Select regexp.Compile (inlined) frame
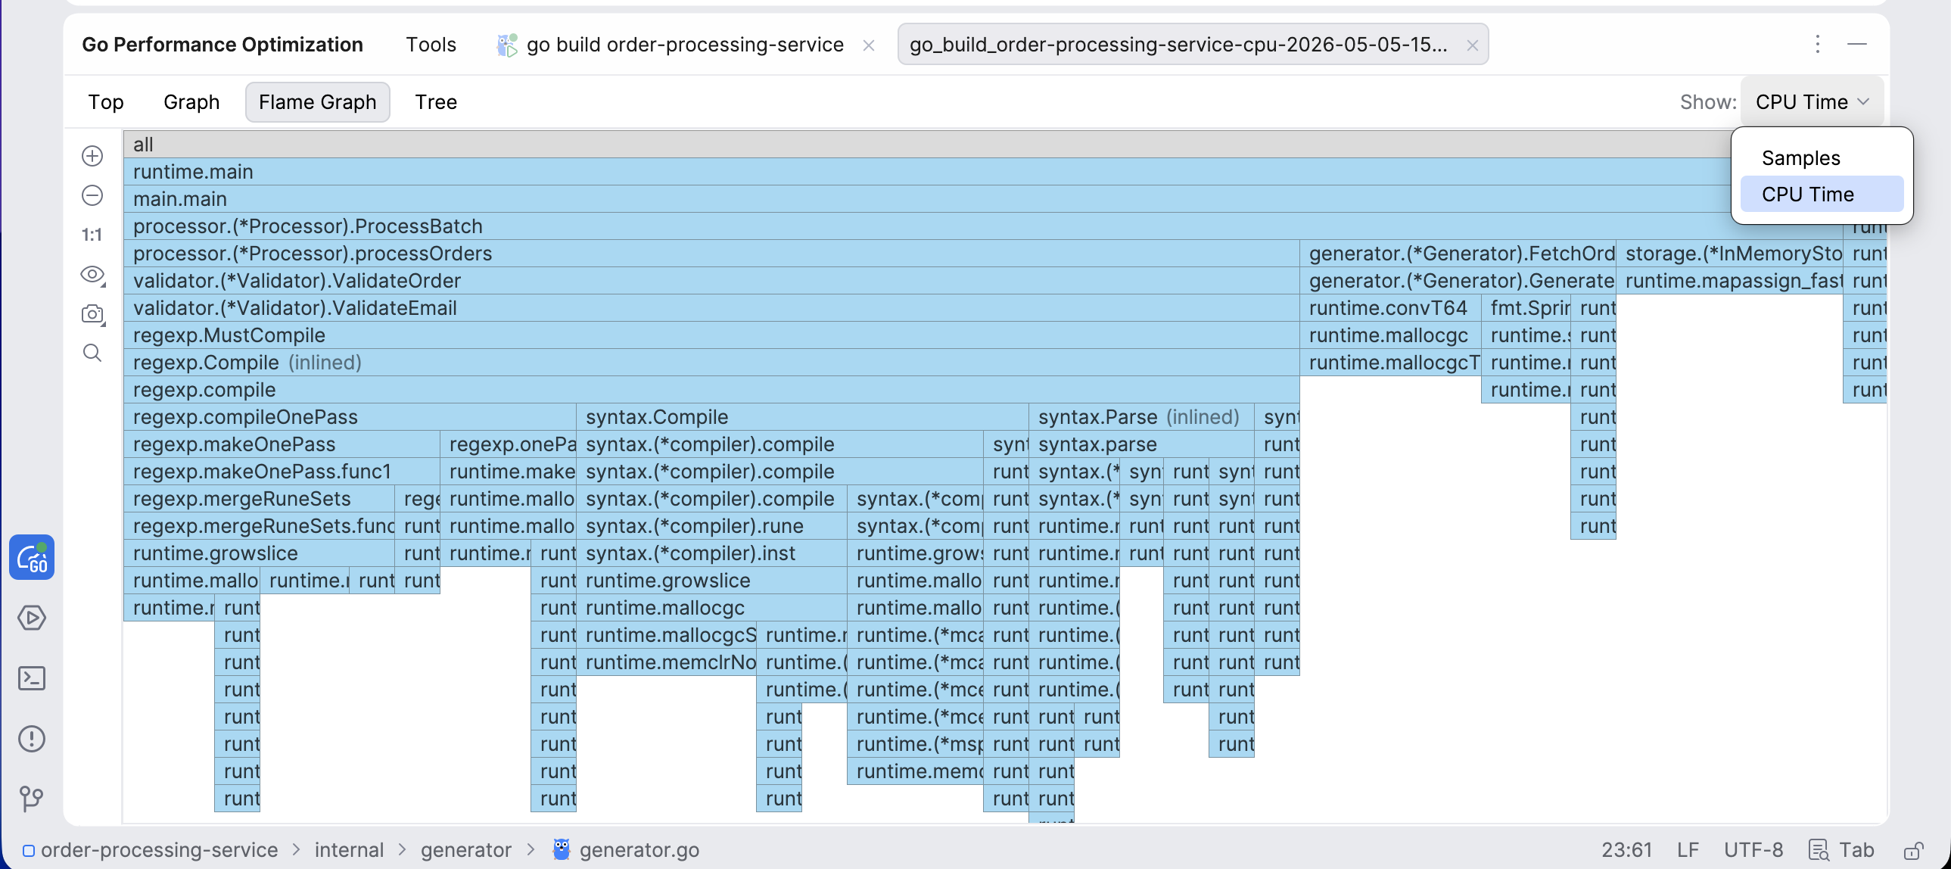 click(x=712, y=363)
